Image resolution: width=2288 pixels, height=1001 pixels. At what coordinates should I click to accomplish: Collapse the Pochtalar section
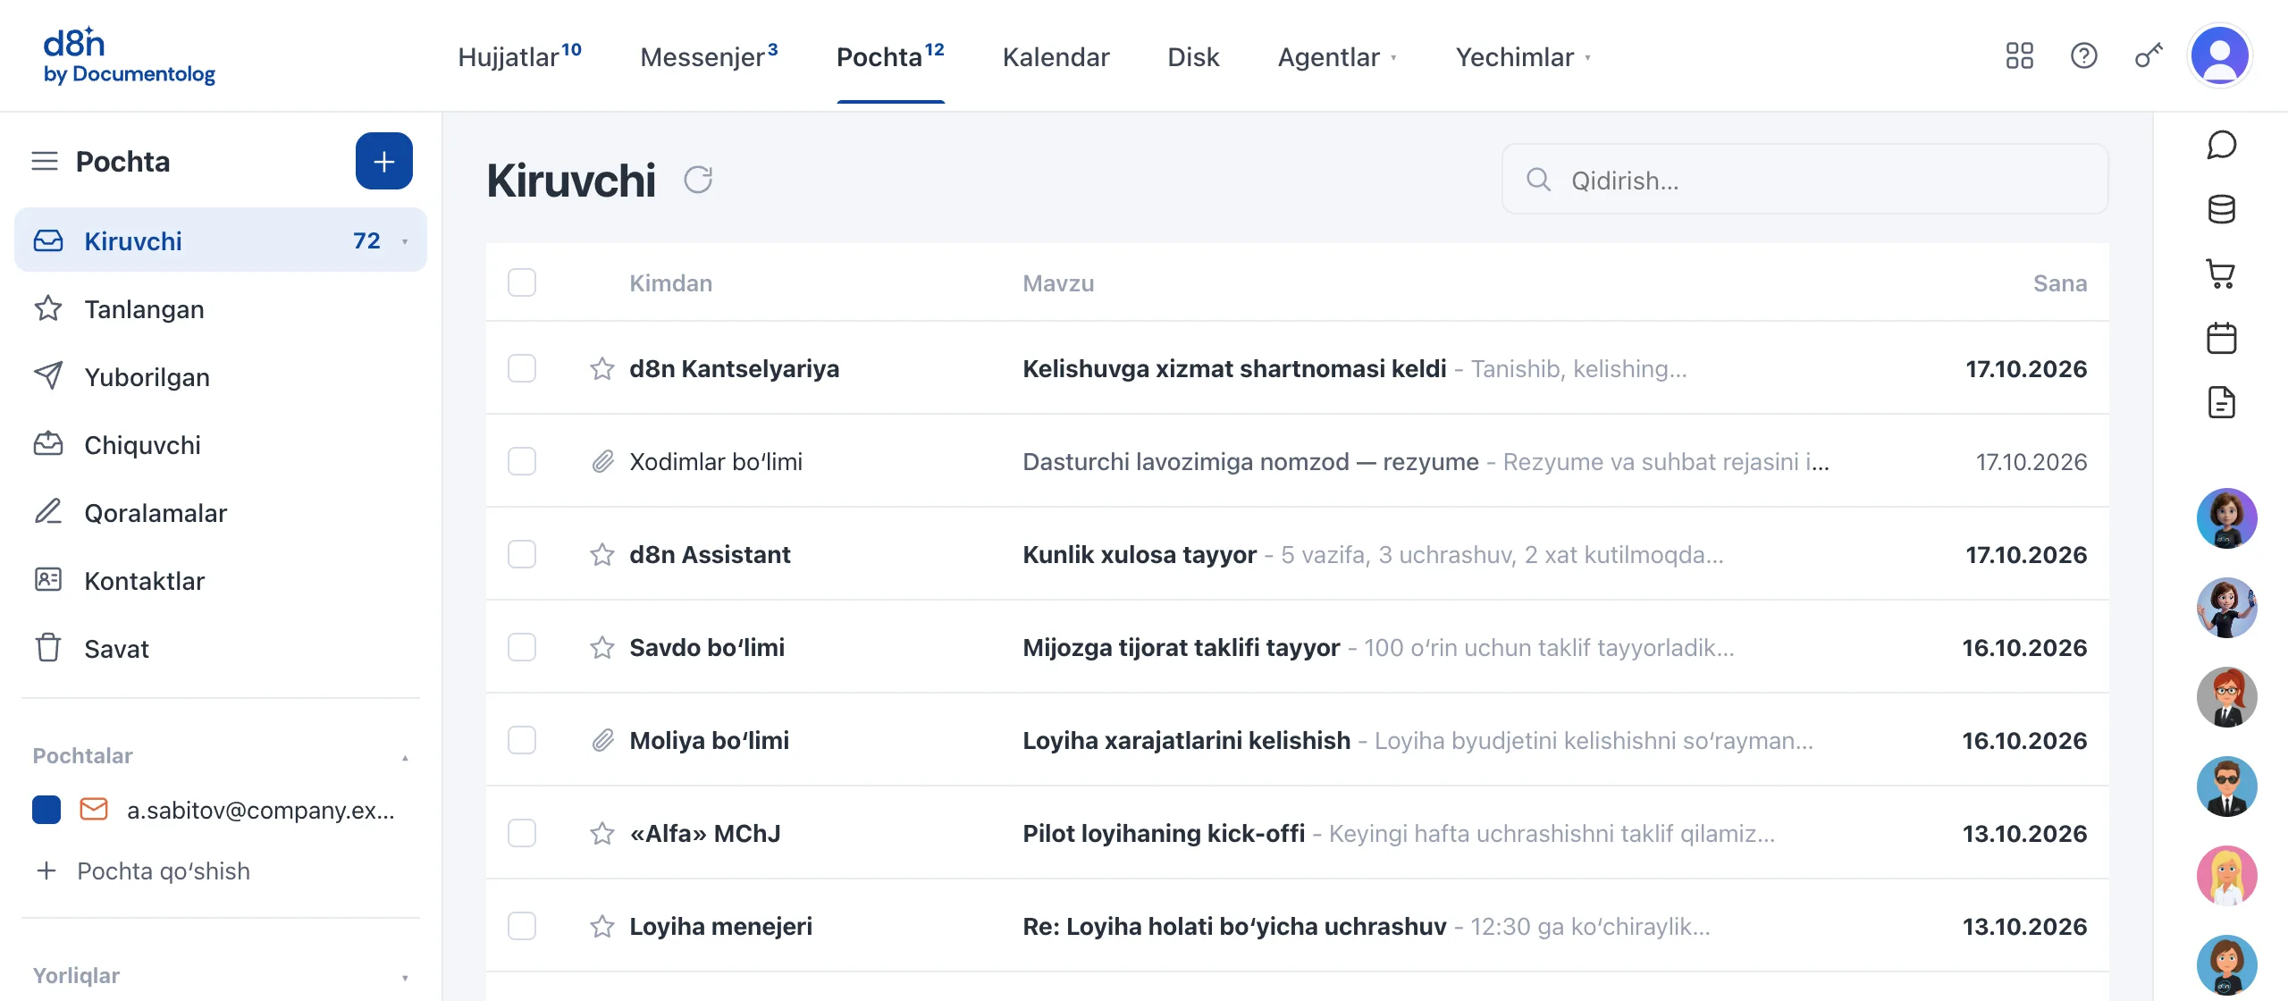pyautogui.click(x=405, y=757)
